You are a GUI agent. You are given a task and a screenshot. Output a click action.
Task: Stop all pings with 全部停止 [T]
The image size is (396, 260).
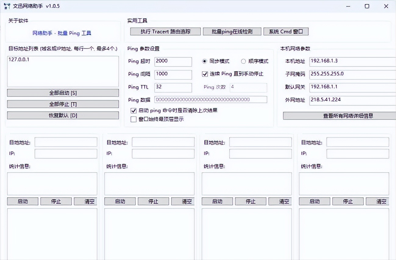coord(63,104)
